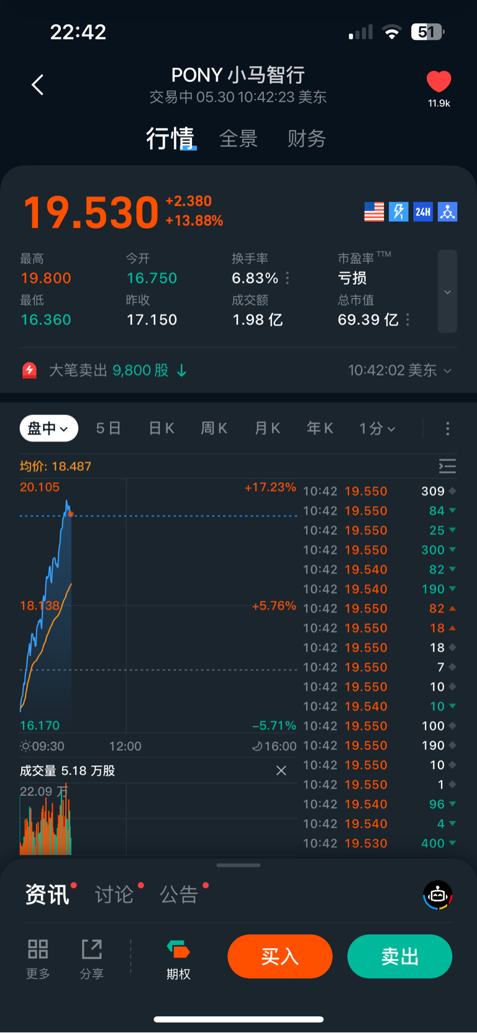The image size is (477, 1033).
Task: Open the 财务 financials tab
Action: click(307, 138)
